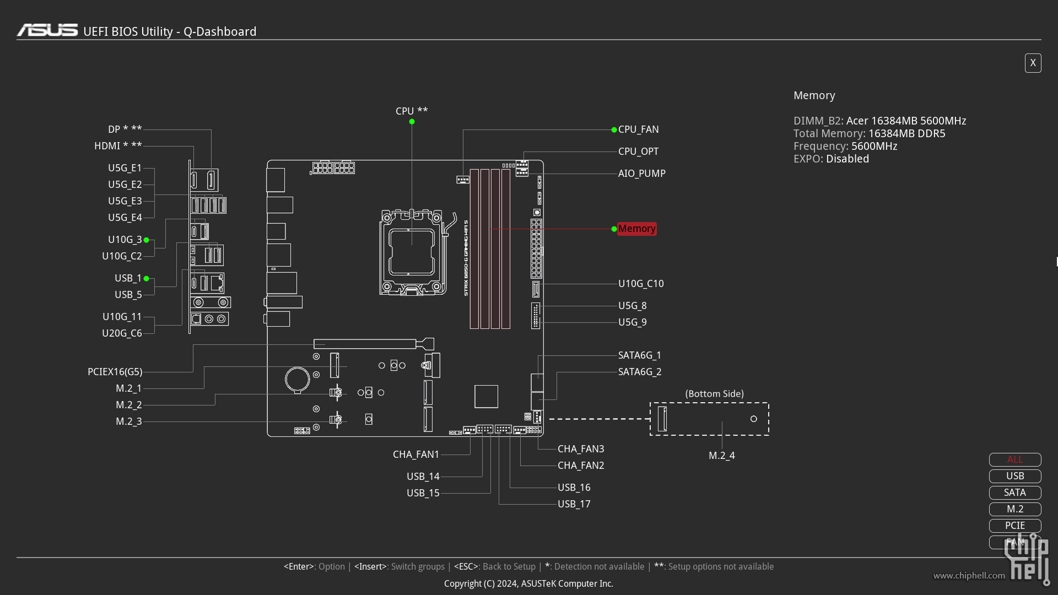Select the USB_17 header label
The image size is (1058, 595).
click(x=574, y=504)
